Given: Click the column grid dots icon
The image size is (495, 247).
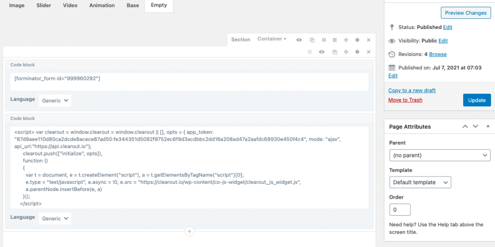Looking at the screenshot, I should (x=310, y=52).
